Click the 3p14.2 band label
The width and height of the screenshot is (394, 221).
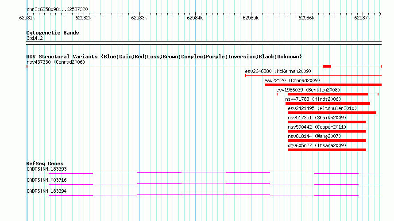pos(35,38)
